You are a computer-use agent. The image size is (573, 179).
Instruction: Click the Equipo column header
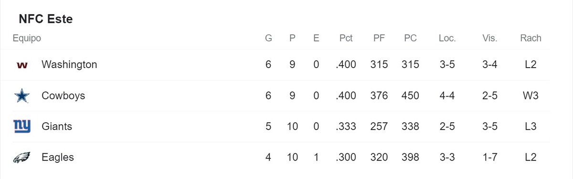(27, 39)
